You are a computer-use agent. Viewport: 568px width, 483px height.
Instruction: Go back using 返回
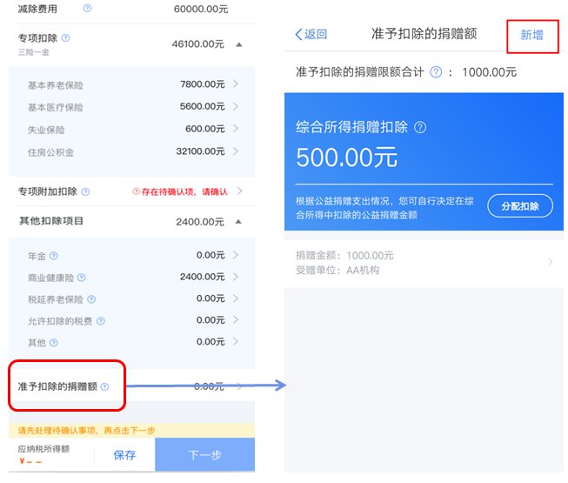tap(311, 35)
